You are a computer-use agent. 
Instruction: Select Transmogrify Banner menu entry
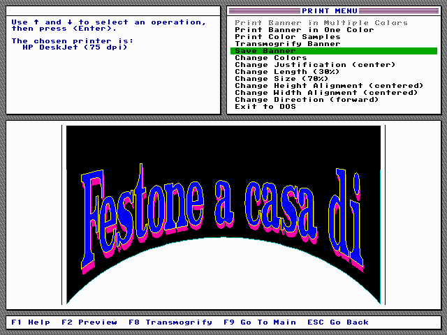click(x=288, y=44)
